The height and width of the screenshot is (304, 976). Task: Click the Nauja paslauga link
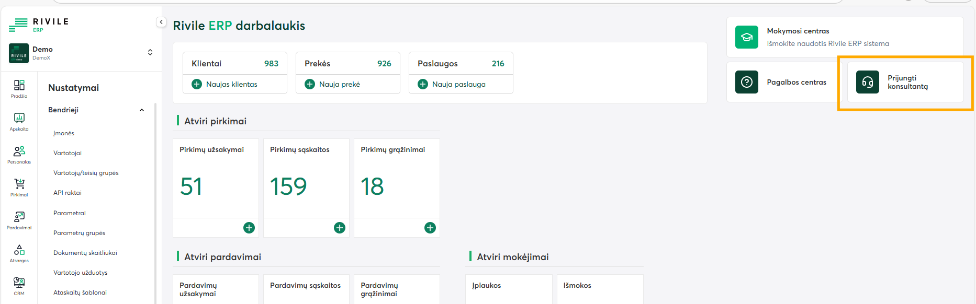coord(459,84)
